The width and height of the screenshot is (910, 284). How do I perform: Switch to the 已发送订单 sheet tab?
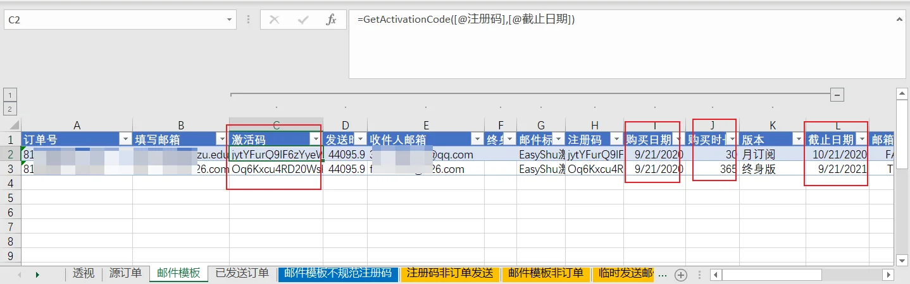(242, 273)
